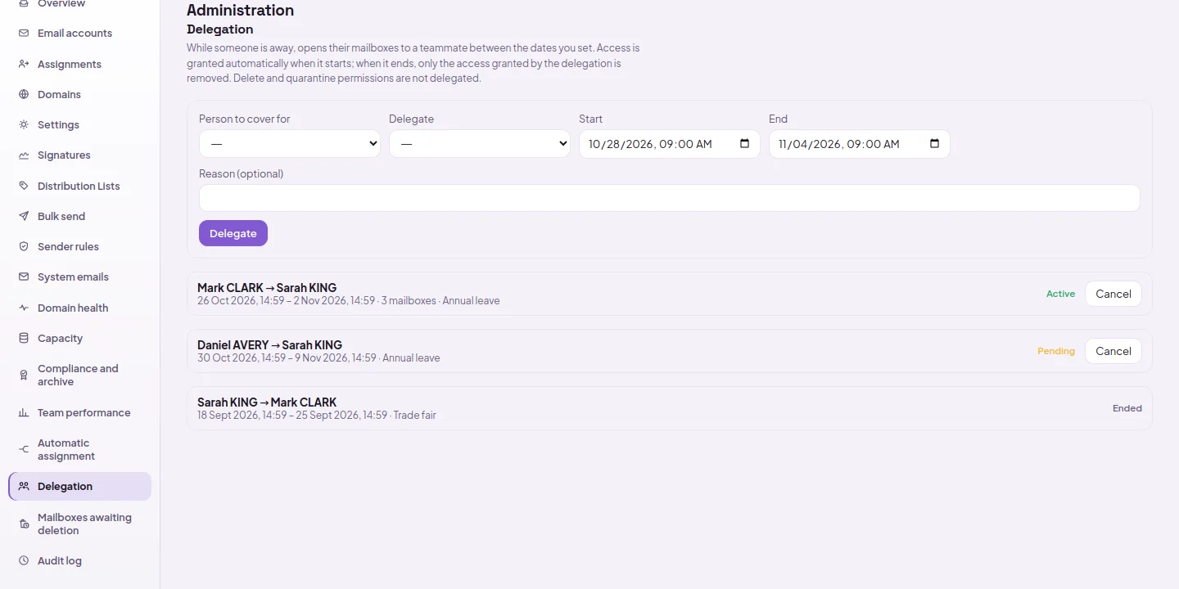Screen dimensions: 1179x589
Task: Open the Person to cover for dropdown
Action: tap(290, 144)
